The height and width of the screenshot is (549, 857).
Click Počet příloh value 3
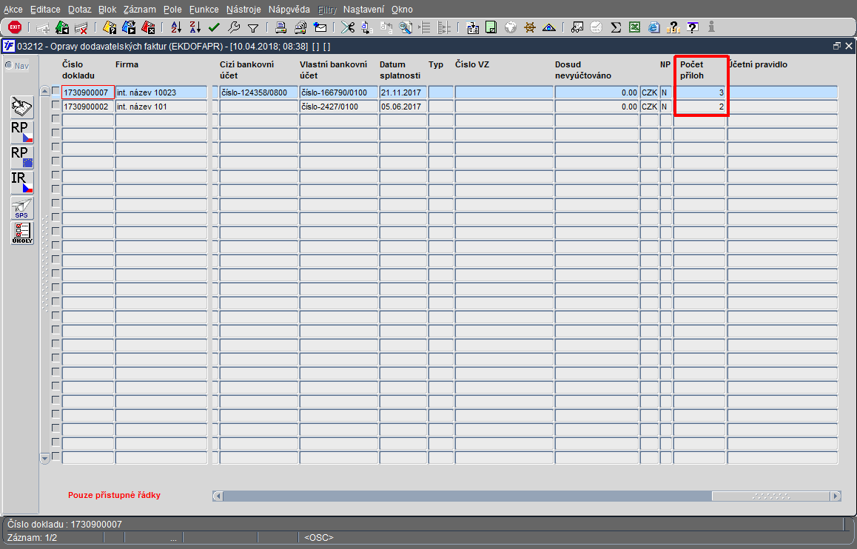pos(699,92)
